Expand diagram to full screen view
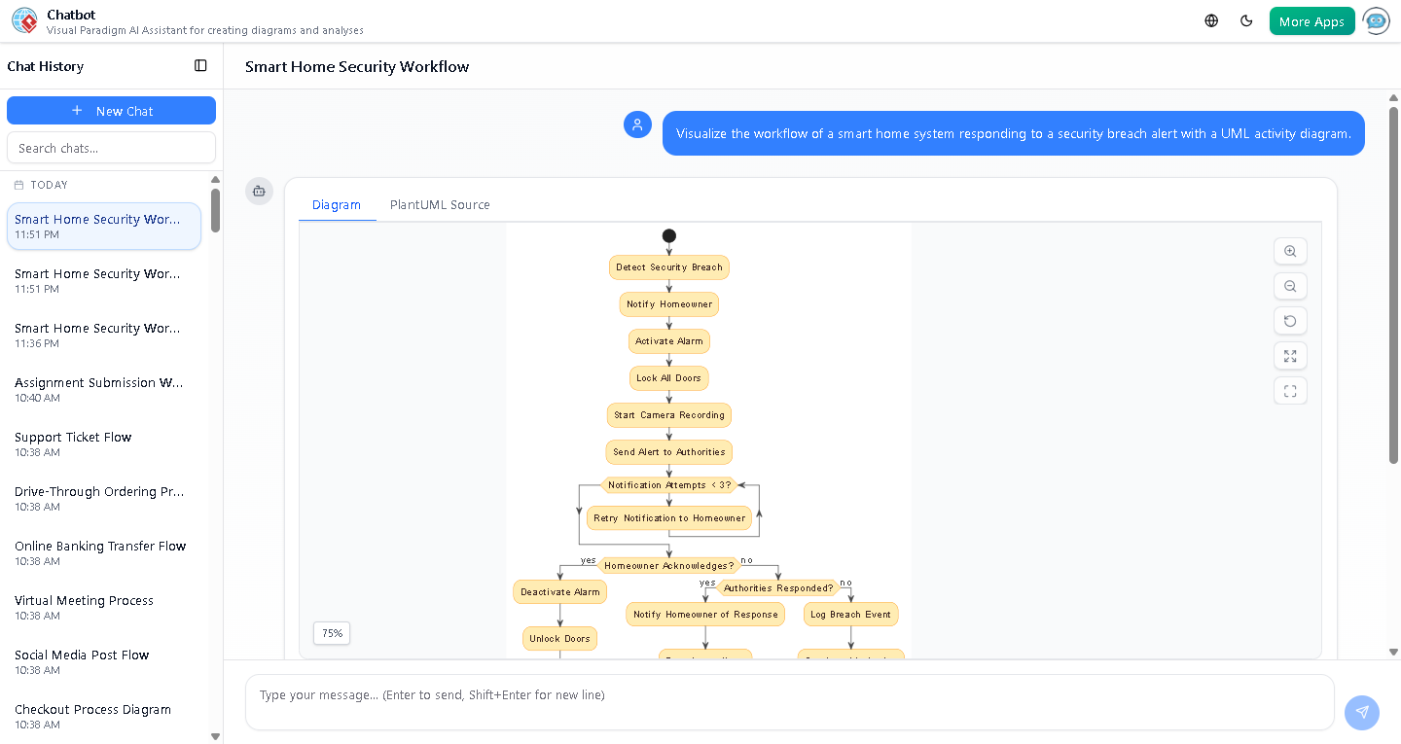 tap(1290, 356)
